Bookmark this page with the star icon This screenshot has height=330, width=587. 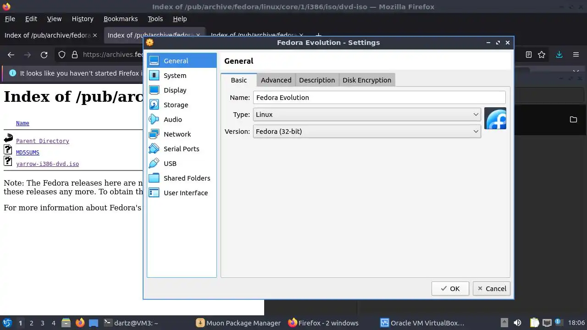point(542,55)
